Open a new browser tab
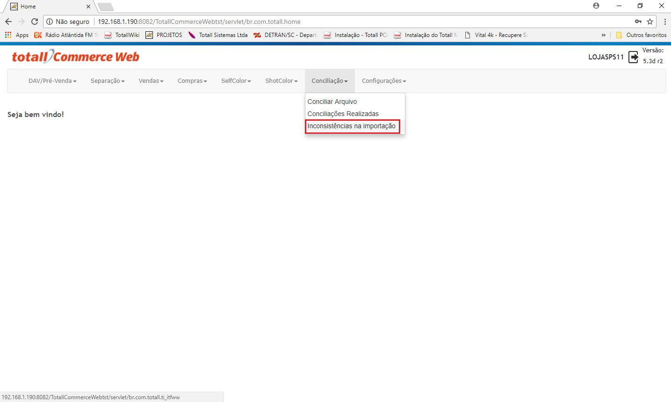The width and height of the screenshot is (671, 402). point(106,7)
